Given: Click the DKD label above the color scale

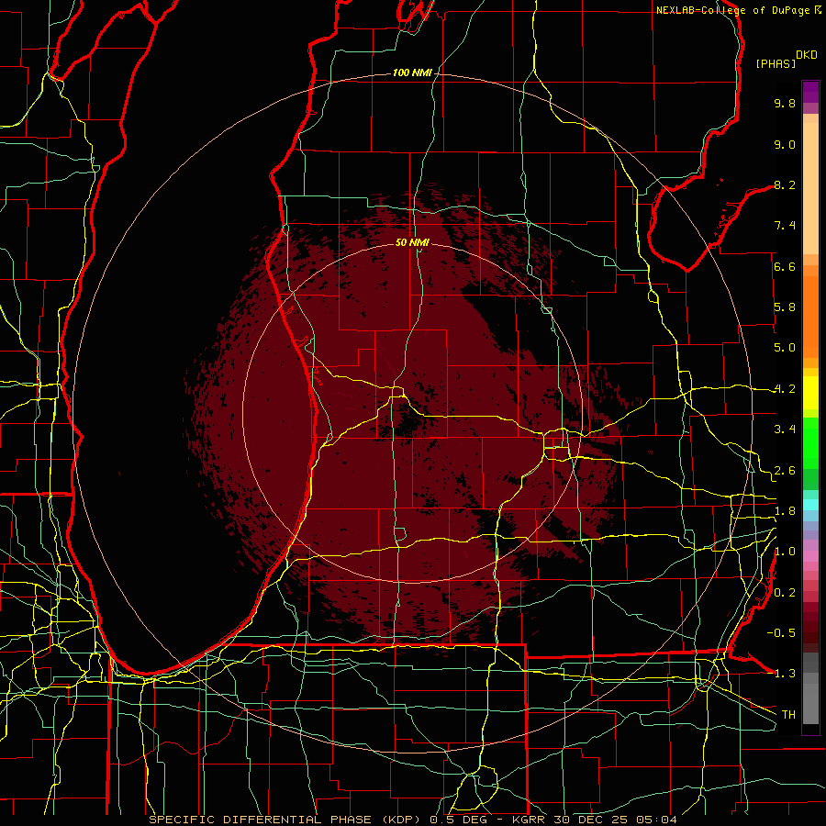Looking at the screenshot, I should [x=807, y=55].
